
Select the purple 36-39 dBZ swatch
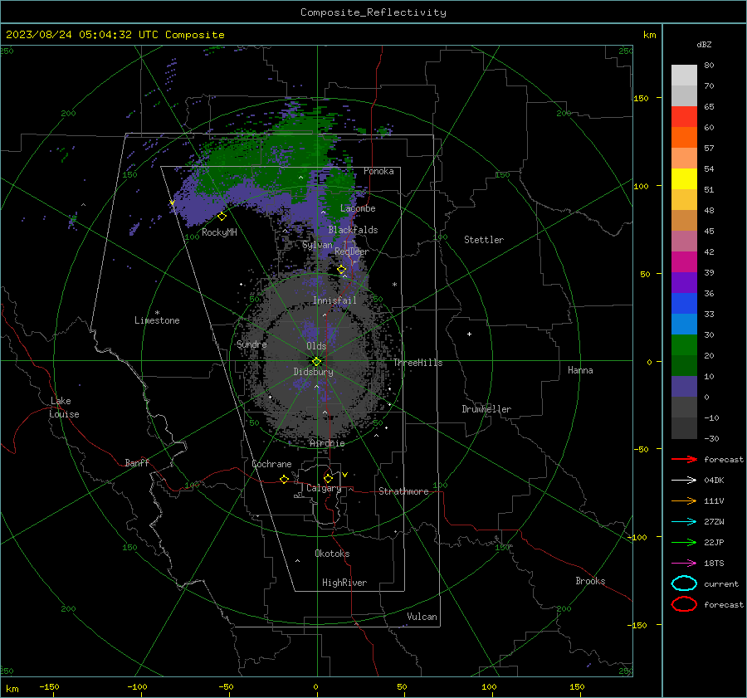684,282
